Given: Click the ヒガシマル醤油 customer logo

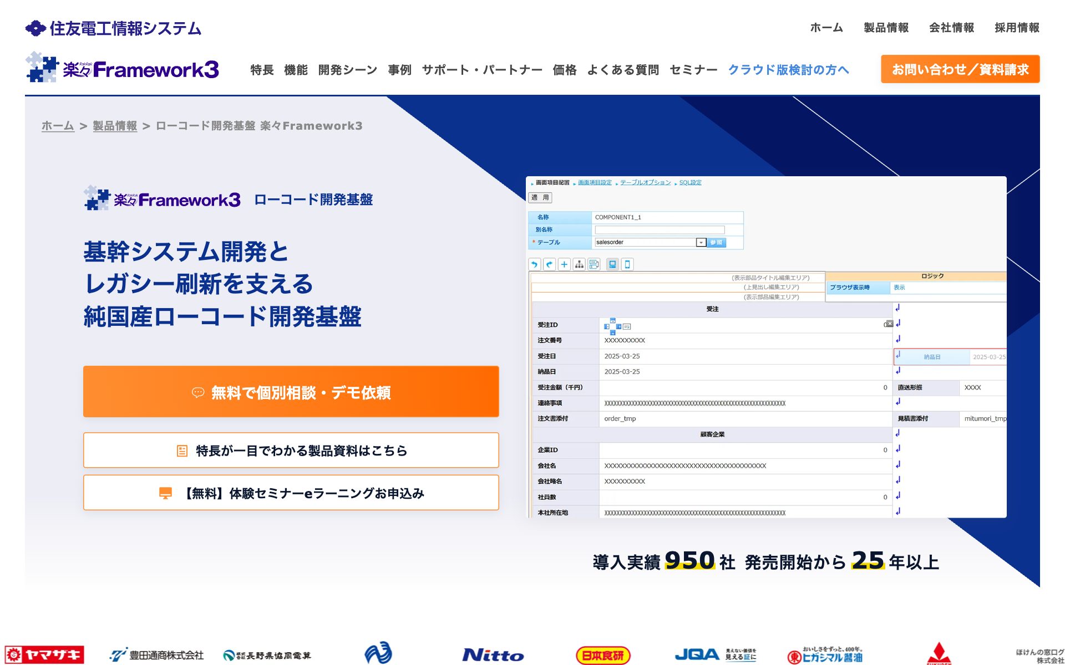Looking at the screenshot, I should [825, 655].
